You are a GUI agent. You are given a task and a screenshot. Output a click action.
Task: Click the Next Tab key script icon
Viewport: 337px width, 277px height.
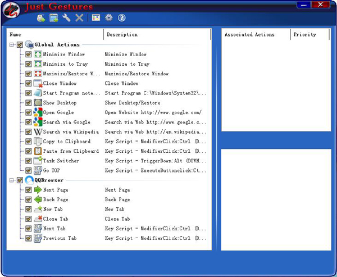(38, 228)
